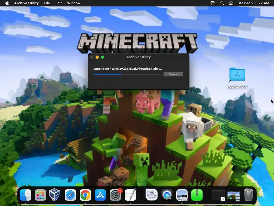Open QuickTime Player from the Dock
The height and width of the screenshot is (206, 274).
click(167, 195)
